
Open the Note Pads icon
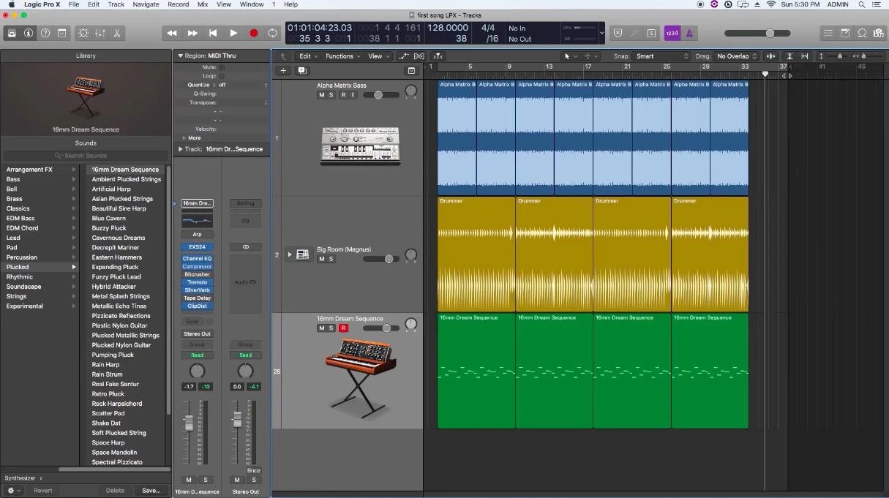(845, 33)
